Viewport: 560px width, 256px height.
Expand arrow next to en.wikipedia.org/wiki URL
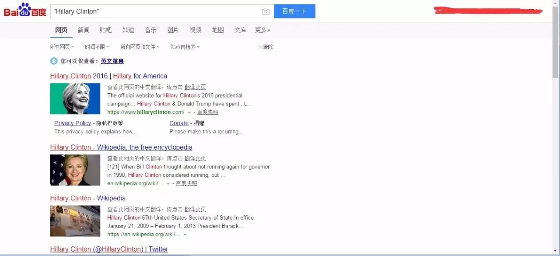168,184
